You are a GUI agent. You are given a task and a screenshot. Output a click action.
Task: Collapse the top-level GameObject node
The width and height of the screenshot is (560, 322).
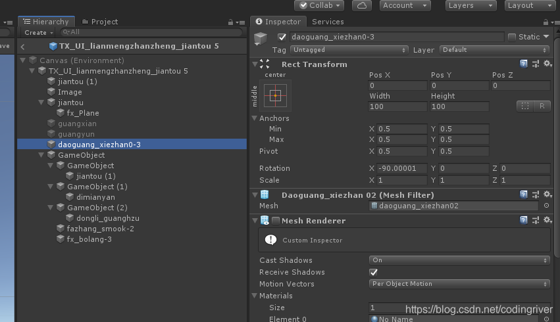41,155
